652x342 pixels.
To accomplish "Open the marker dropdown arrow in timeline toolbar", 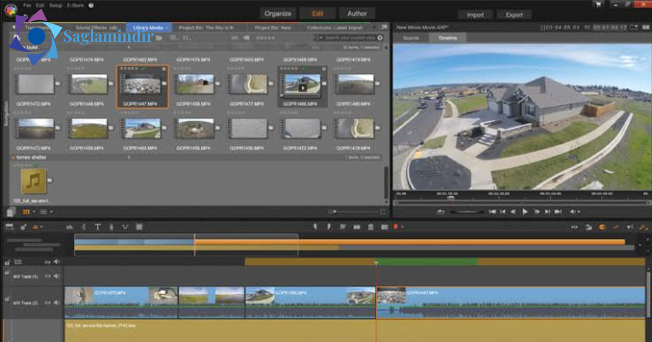I will [x=402, y=227].
